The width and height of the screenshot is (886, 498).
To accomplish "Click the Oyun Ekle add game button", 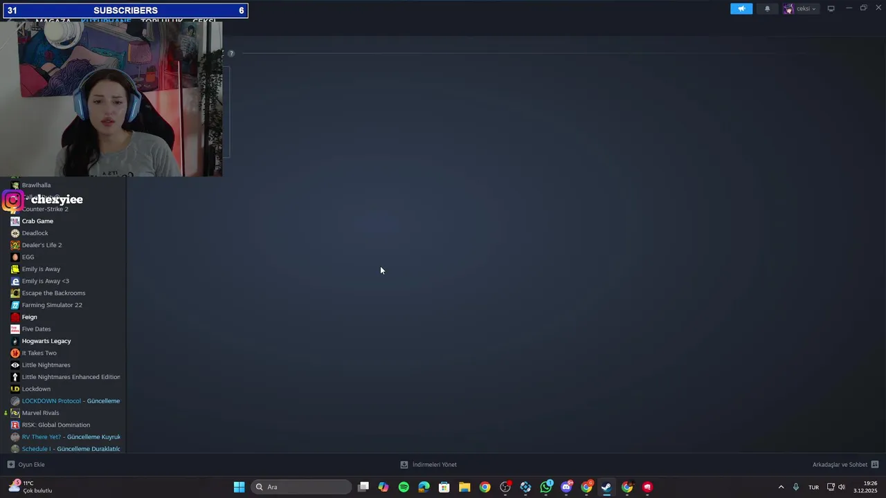I will tap(26, 465).
